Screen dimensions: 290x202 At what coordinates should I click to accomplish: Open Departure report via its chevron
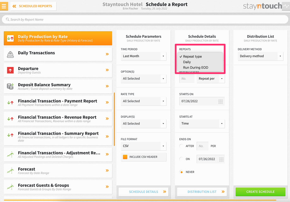tap(107, 70)
